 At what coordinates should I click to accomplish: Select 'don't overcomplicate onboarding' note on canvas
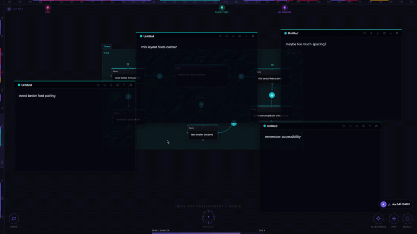pyautogui.click(x=271, y=113)
